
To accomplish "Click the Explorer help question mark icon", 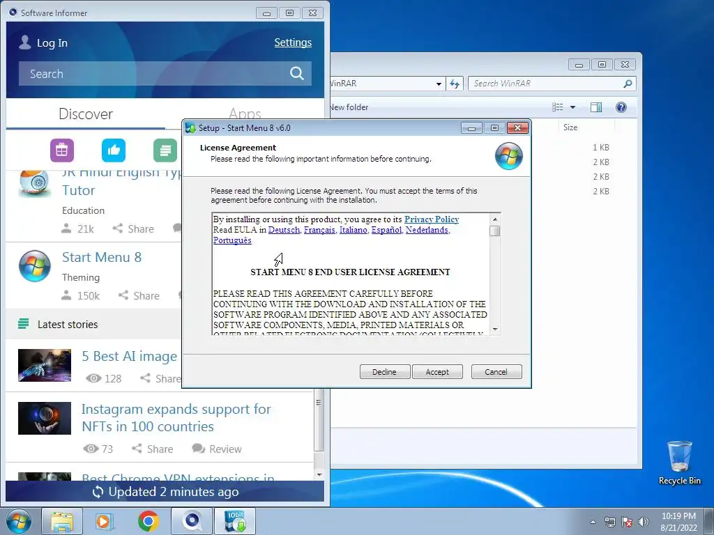I will click(x=621, y=107).
